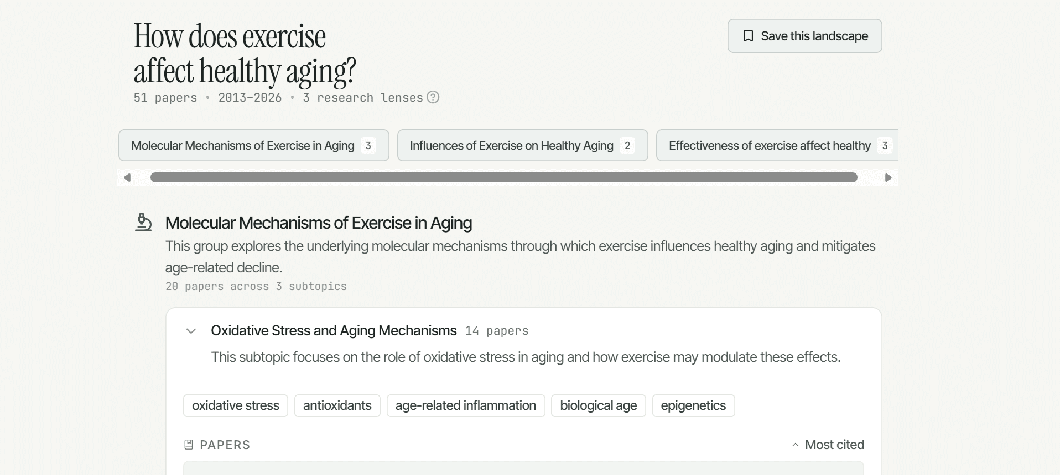Click the caret icon beside Most cited
Image resolution: width=1060 pixels, height=475 pixels.
click(796, 445)
